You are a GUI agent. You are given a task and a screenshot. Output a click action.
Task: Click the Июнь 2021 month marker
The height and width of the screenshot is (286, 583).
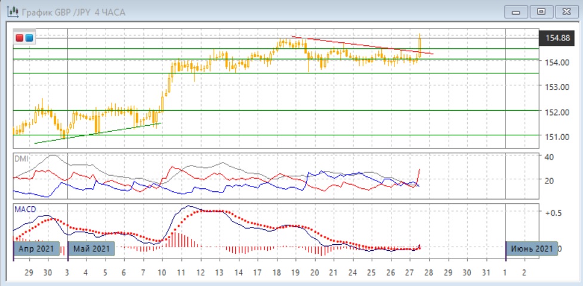[530, 248]
